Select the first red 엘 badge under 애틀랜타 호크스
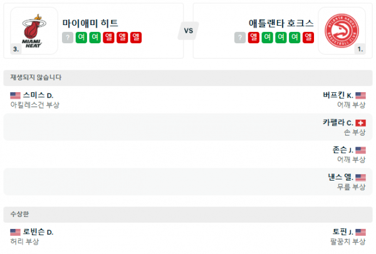376x254 pixels. 254,38
